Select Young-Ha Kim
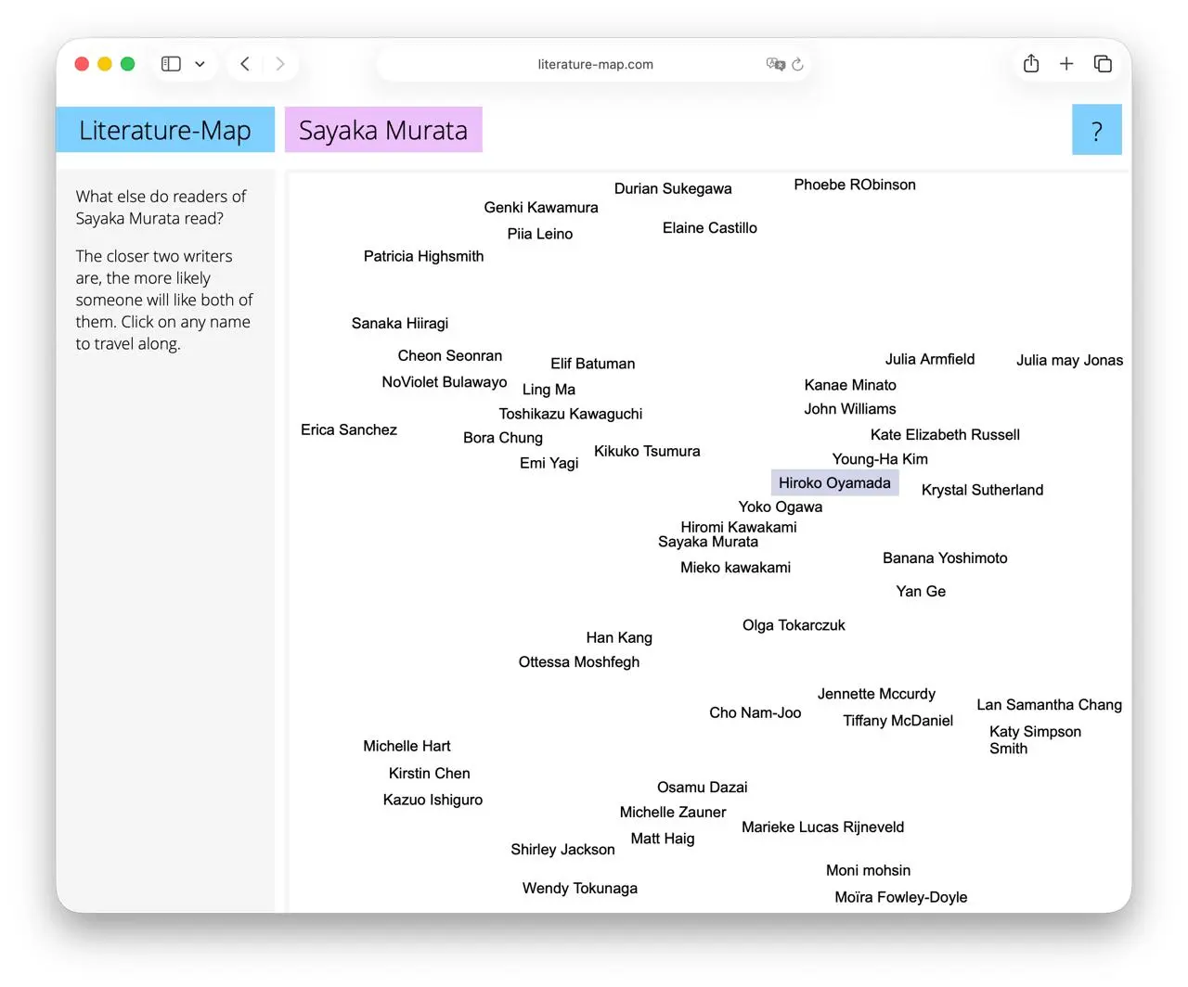The width and height of the screenshot is (1188, 987). click(x=880, y=459)
